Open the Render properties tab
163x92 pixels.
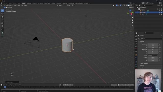[x=136, y=39]
